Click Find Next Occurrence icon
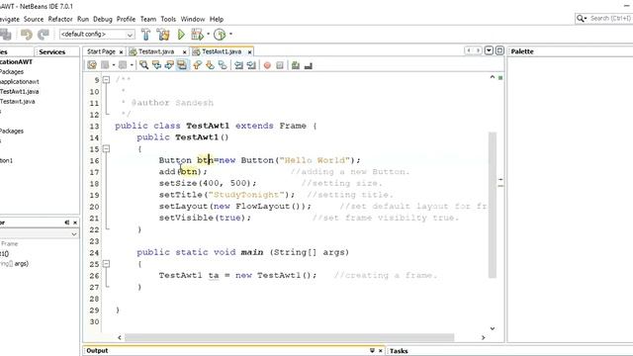633x356 pixels. click(169, 65)
